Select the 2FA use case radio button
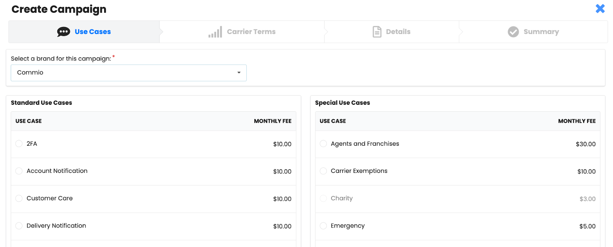613x247 pixels. pyautogui.click(x=19, y=143)
